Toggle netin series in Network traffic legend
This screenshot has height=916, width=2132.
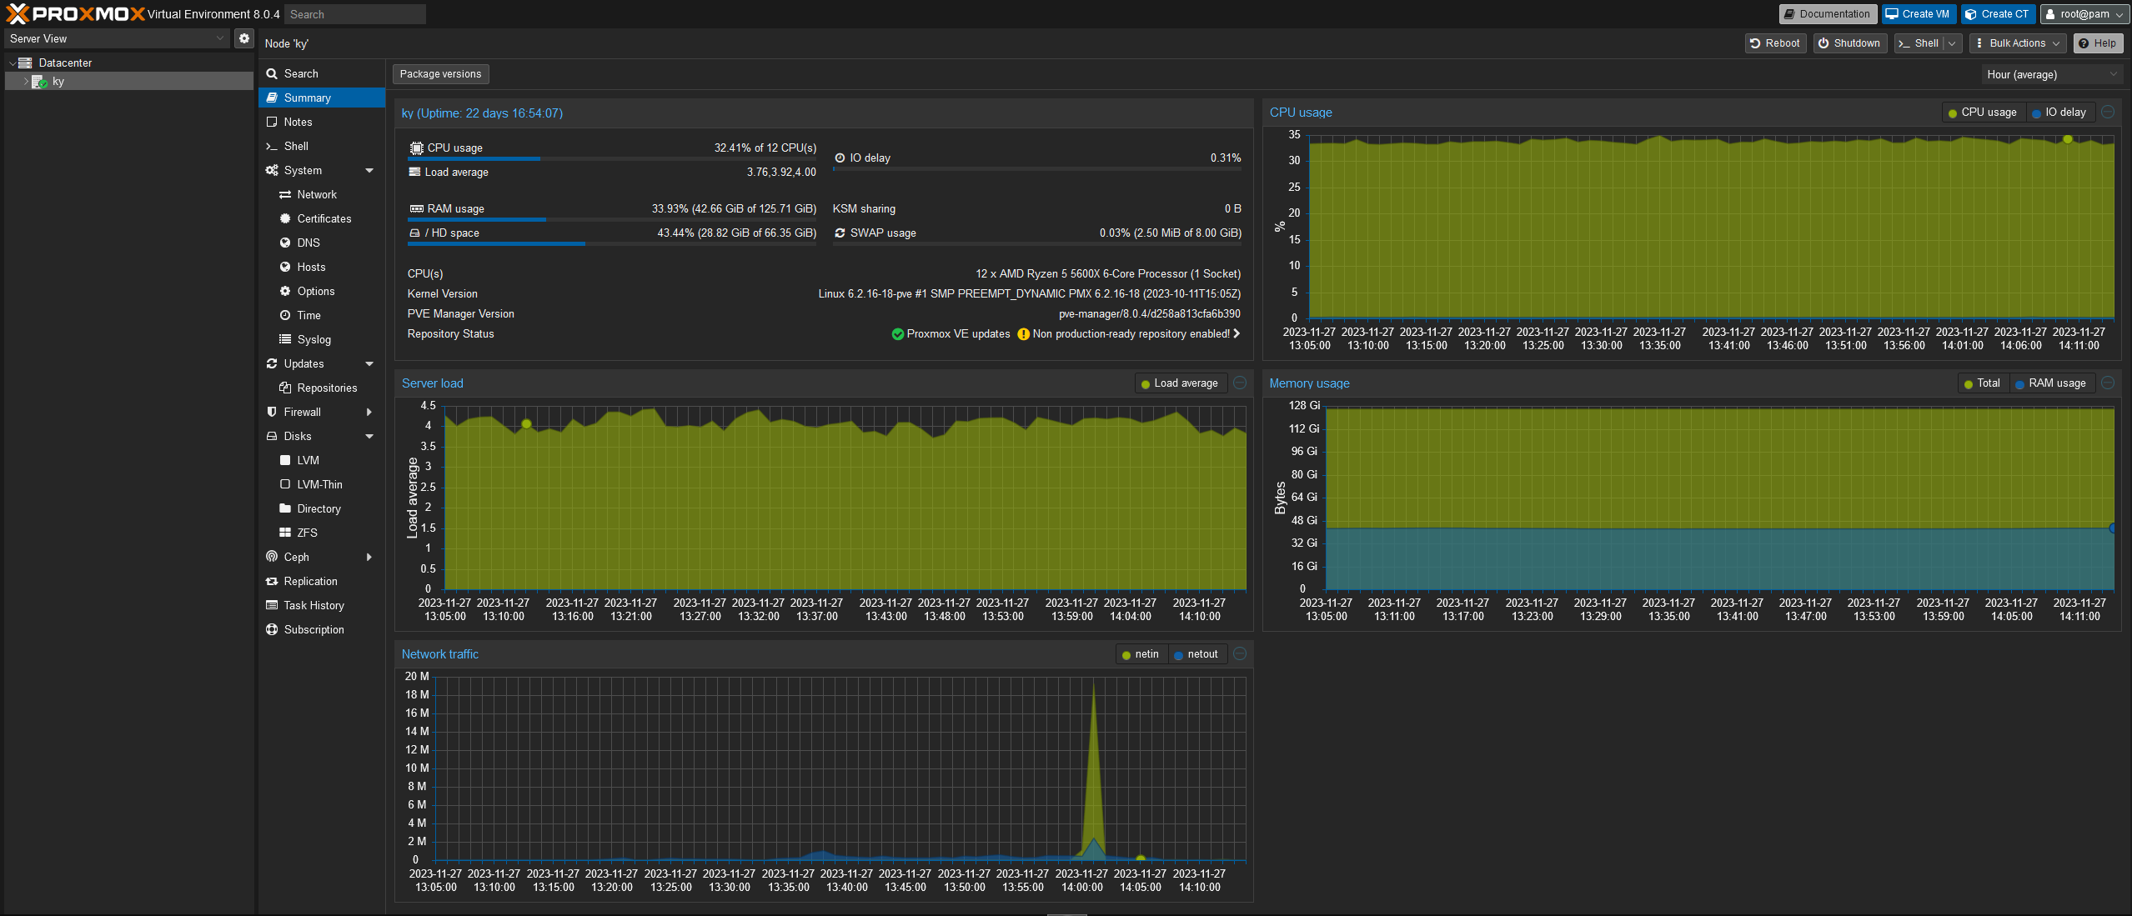click(1141, 654)
